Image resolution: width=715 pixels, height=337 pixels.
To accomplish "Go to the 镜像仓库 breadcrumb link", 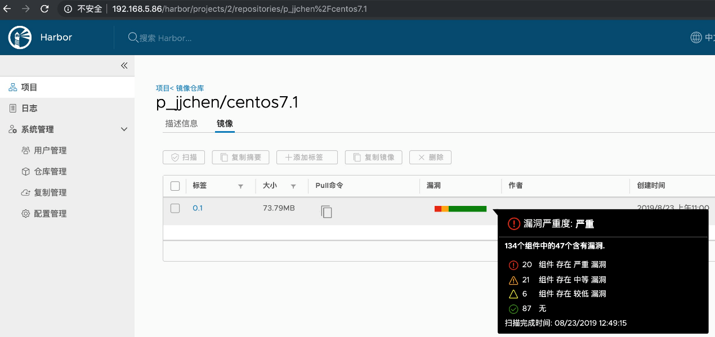I will (190, 88).
